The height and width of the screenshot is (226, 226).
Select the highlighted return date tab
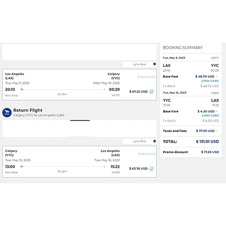tap(80, 129)
